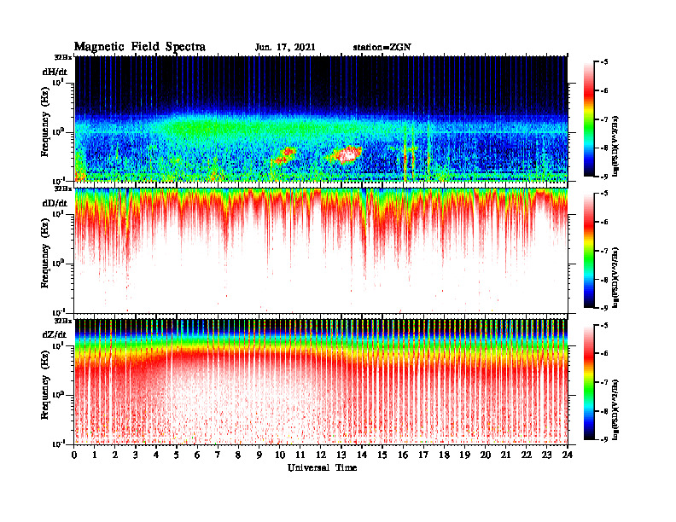Click the "station=ZGN" label
This screenshot has width=676, height=522.
click(x=382, y=48)
